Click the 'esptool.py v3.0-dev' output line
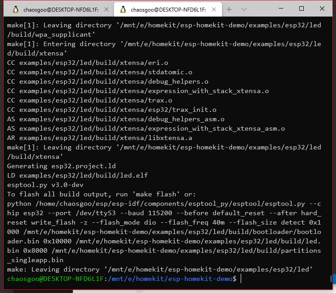 45,185
